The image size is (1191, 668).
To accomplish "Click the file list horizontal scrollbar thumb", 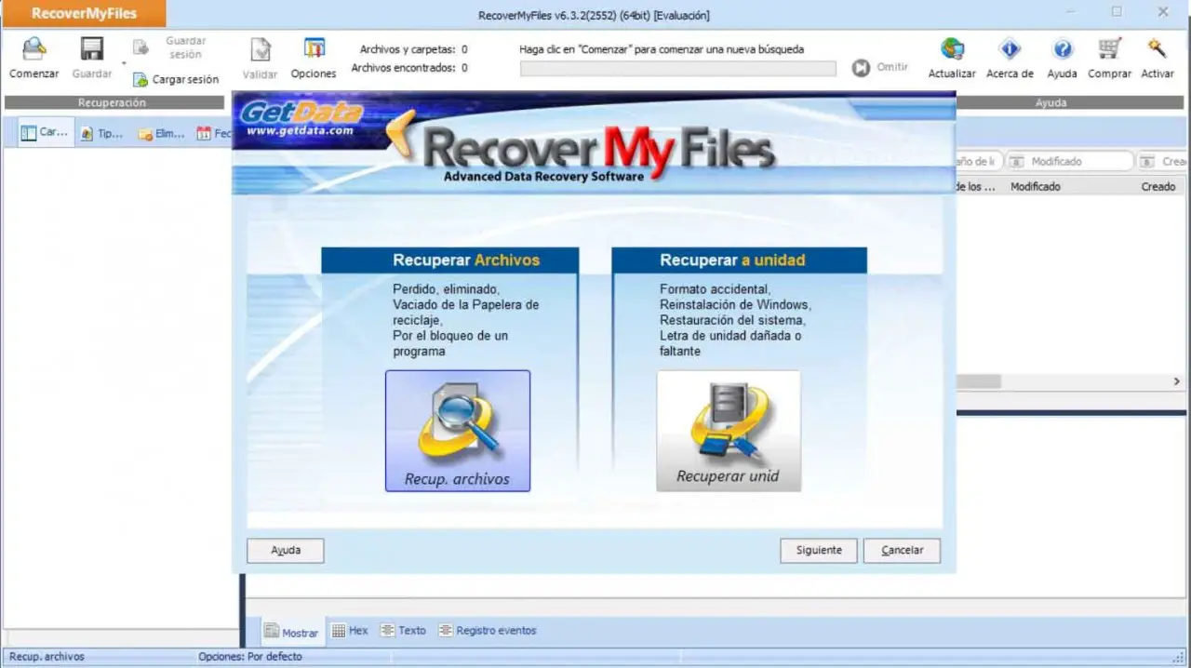I will click(979, 381).
